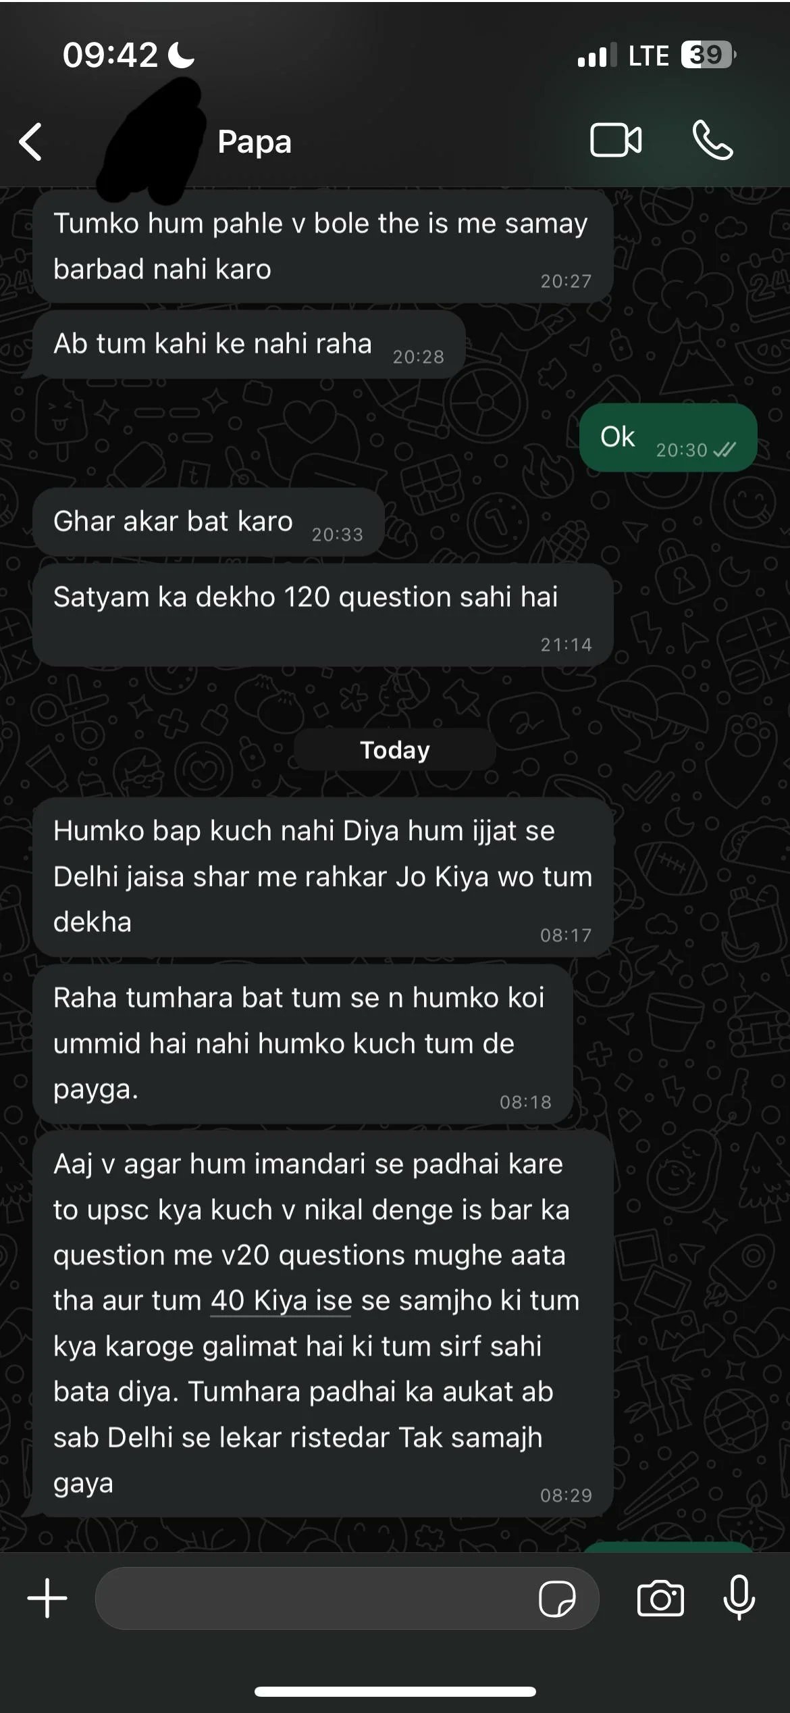
Task: Open the sticker picker in message field
Action: coord(557,1599)
